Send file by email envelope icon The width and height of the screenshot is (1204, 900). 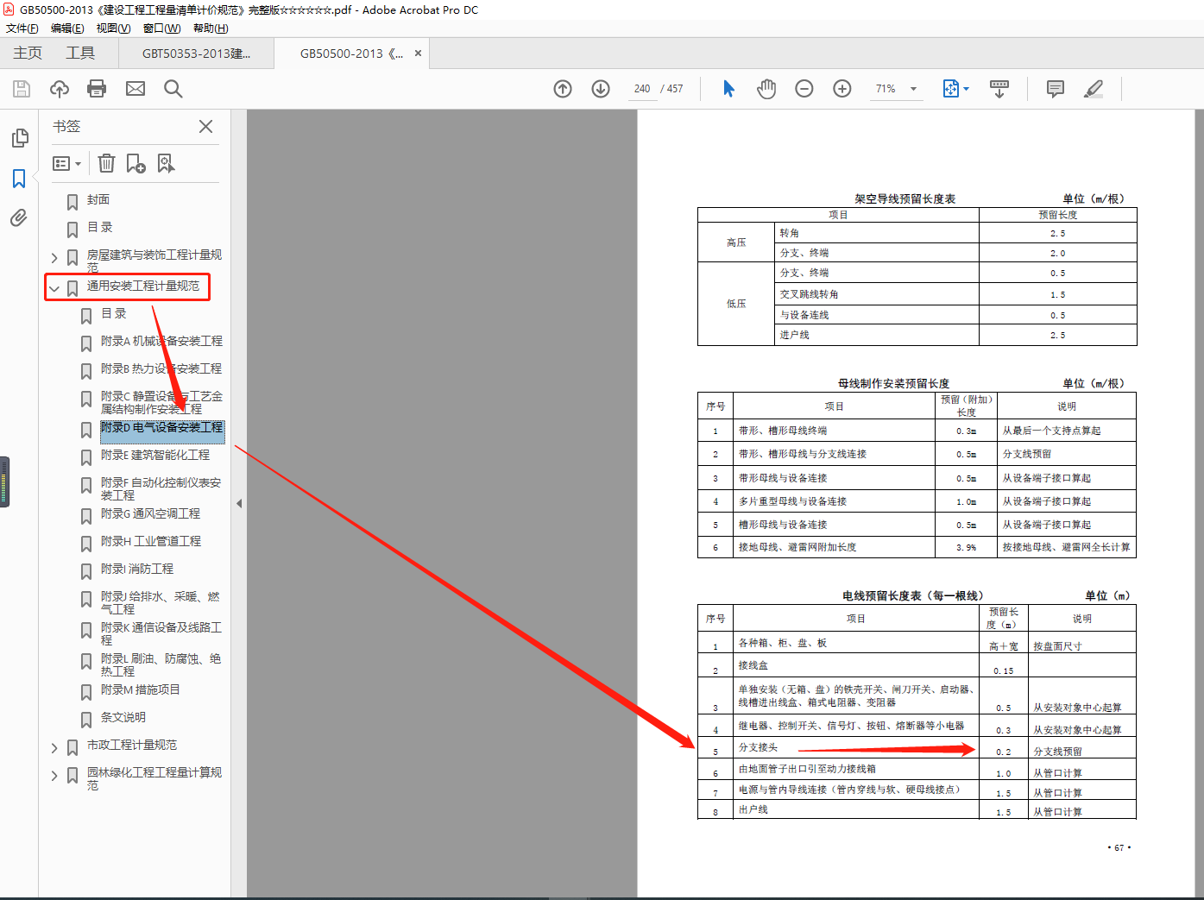pyautogui.click(x=136, y=89)
